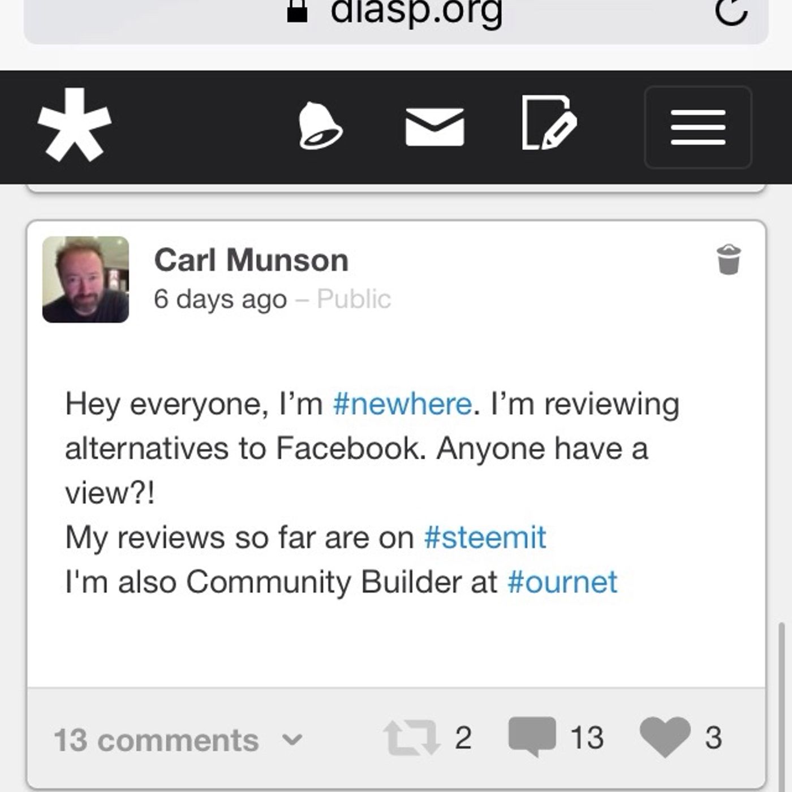Open the notifications bell

[x=320, y=126]
